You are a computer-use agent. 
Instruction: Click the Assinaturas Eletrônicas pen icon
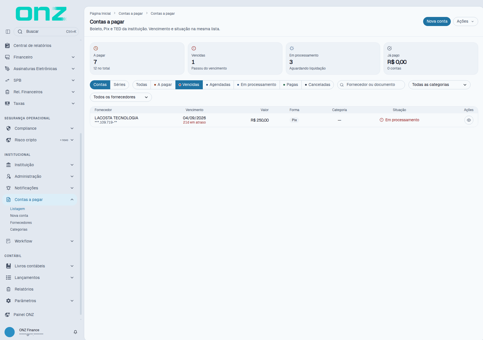[7, 69]
